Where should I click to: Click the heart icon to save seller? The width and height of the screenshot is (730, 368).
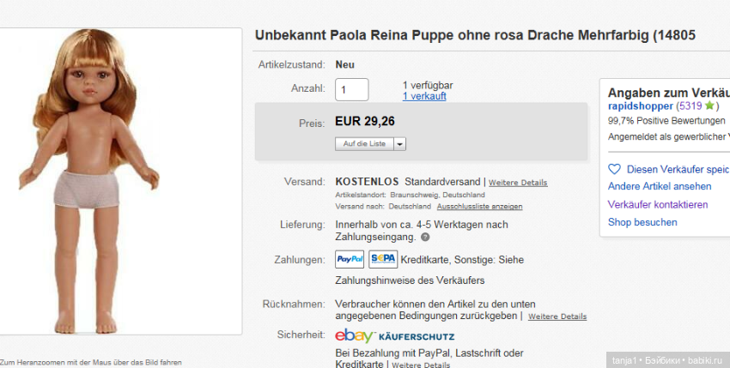click(x=614, y=169)
